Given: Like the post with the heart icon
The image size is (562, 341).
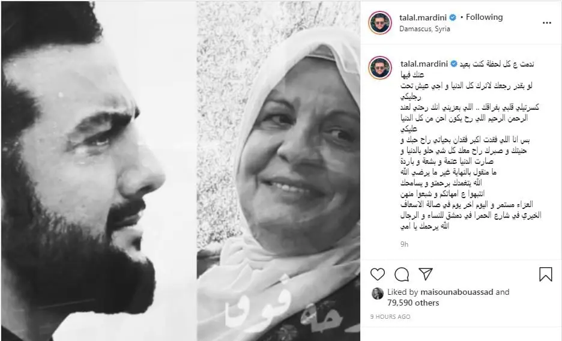Looking at the screenshot, I should coord(378,274).
